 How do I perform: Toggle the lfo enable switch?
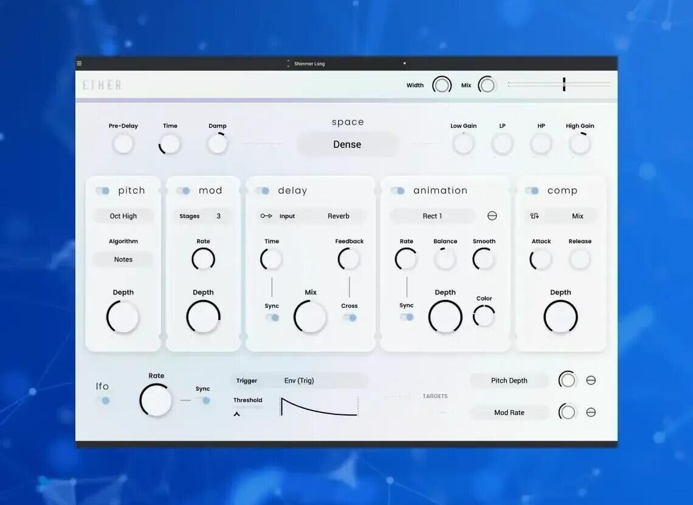(103, 400)
